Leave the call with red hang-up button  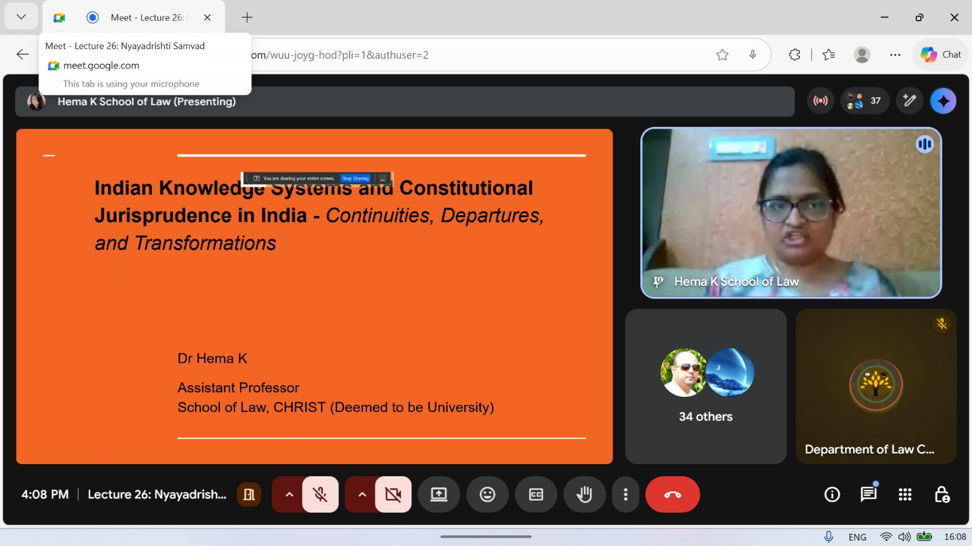(x=673, y=494)
